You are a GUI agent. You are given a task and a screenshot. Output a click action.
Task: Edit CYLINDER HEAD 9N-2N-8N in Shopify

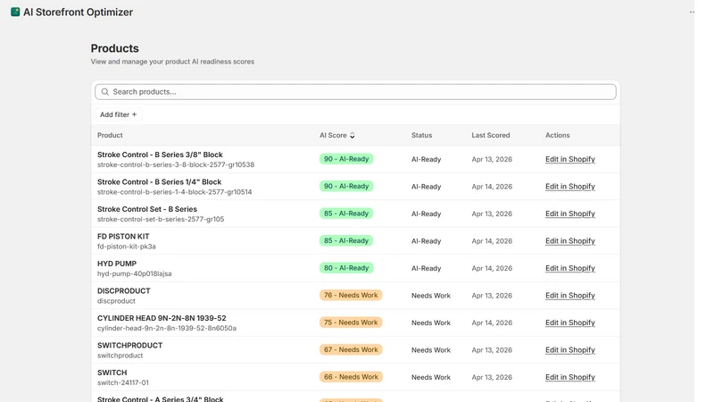point(570,322)
